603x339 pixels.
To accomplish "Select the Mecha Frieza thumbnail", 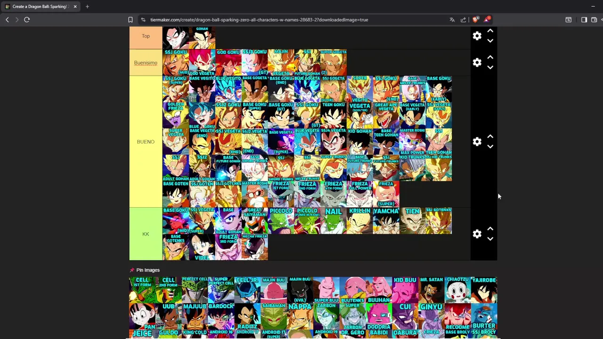I will pyautogui.click(x=255, y=247).
